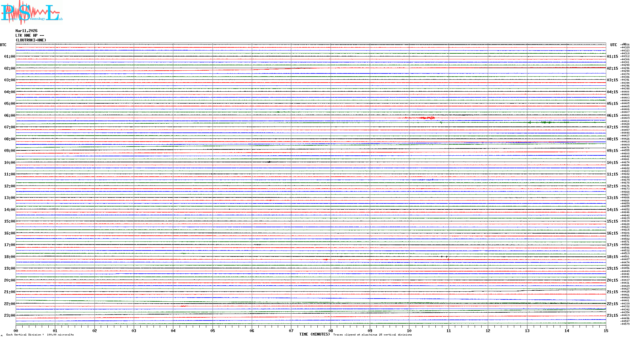Click the PSL Patras Seismology Lab logo

[x=31, y=13]
